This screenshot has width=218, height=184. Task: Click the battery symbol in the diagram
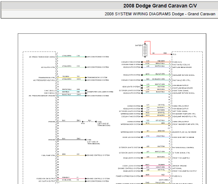point(145,50)
